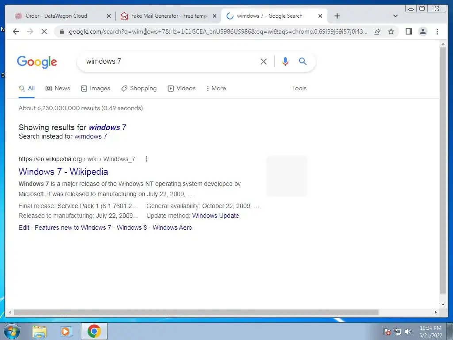
Task: Click the Wikipedia result thumbnail placeholder
Action: click(287, 176)
